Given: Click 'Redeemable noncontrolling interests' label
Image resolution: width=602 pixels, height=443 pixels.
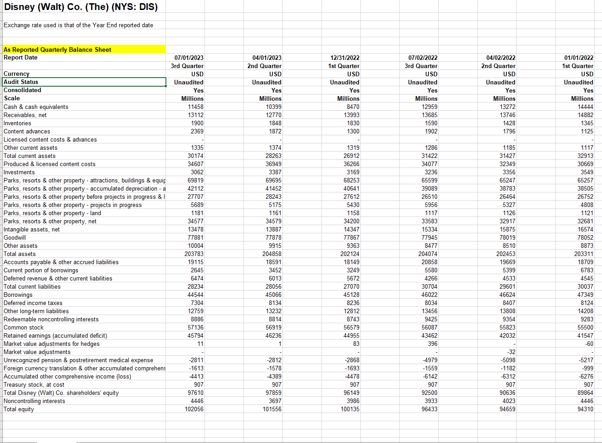Looking at the screenshot, I should pyautogui.click(x=51, y=319).
